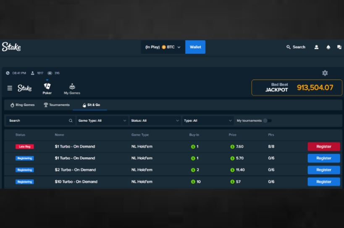Switch to Ring Games tab
This screenshot has width=344, height=228.
22,105
